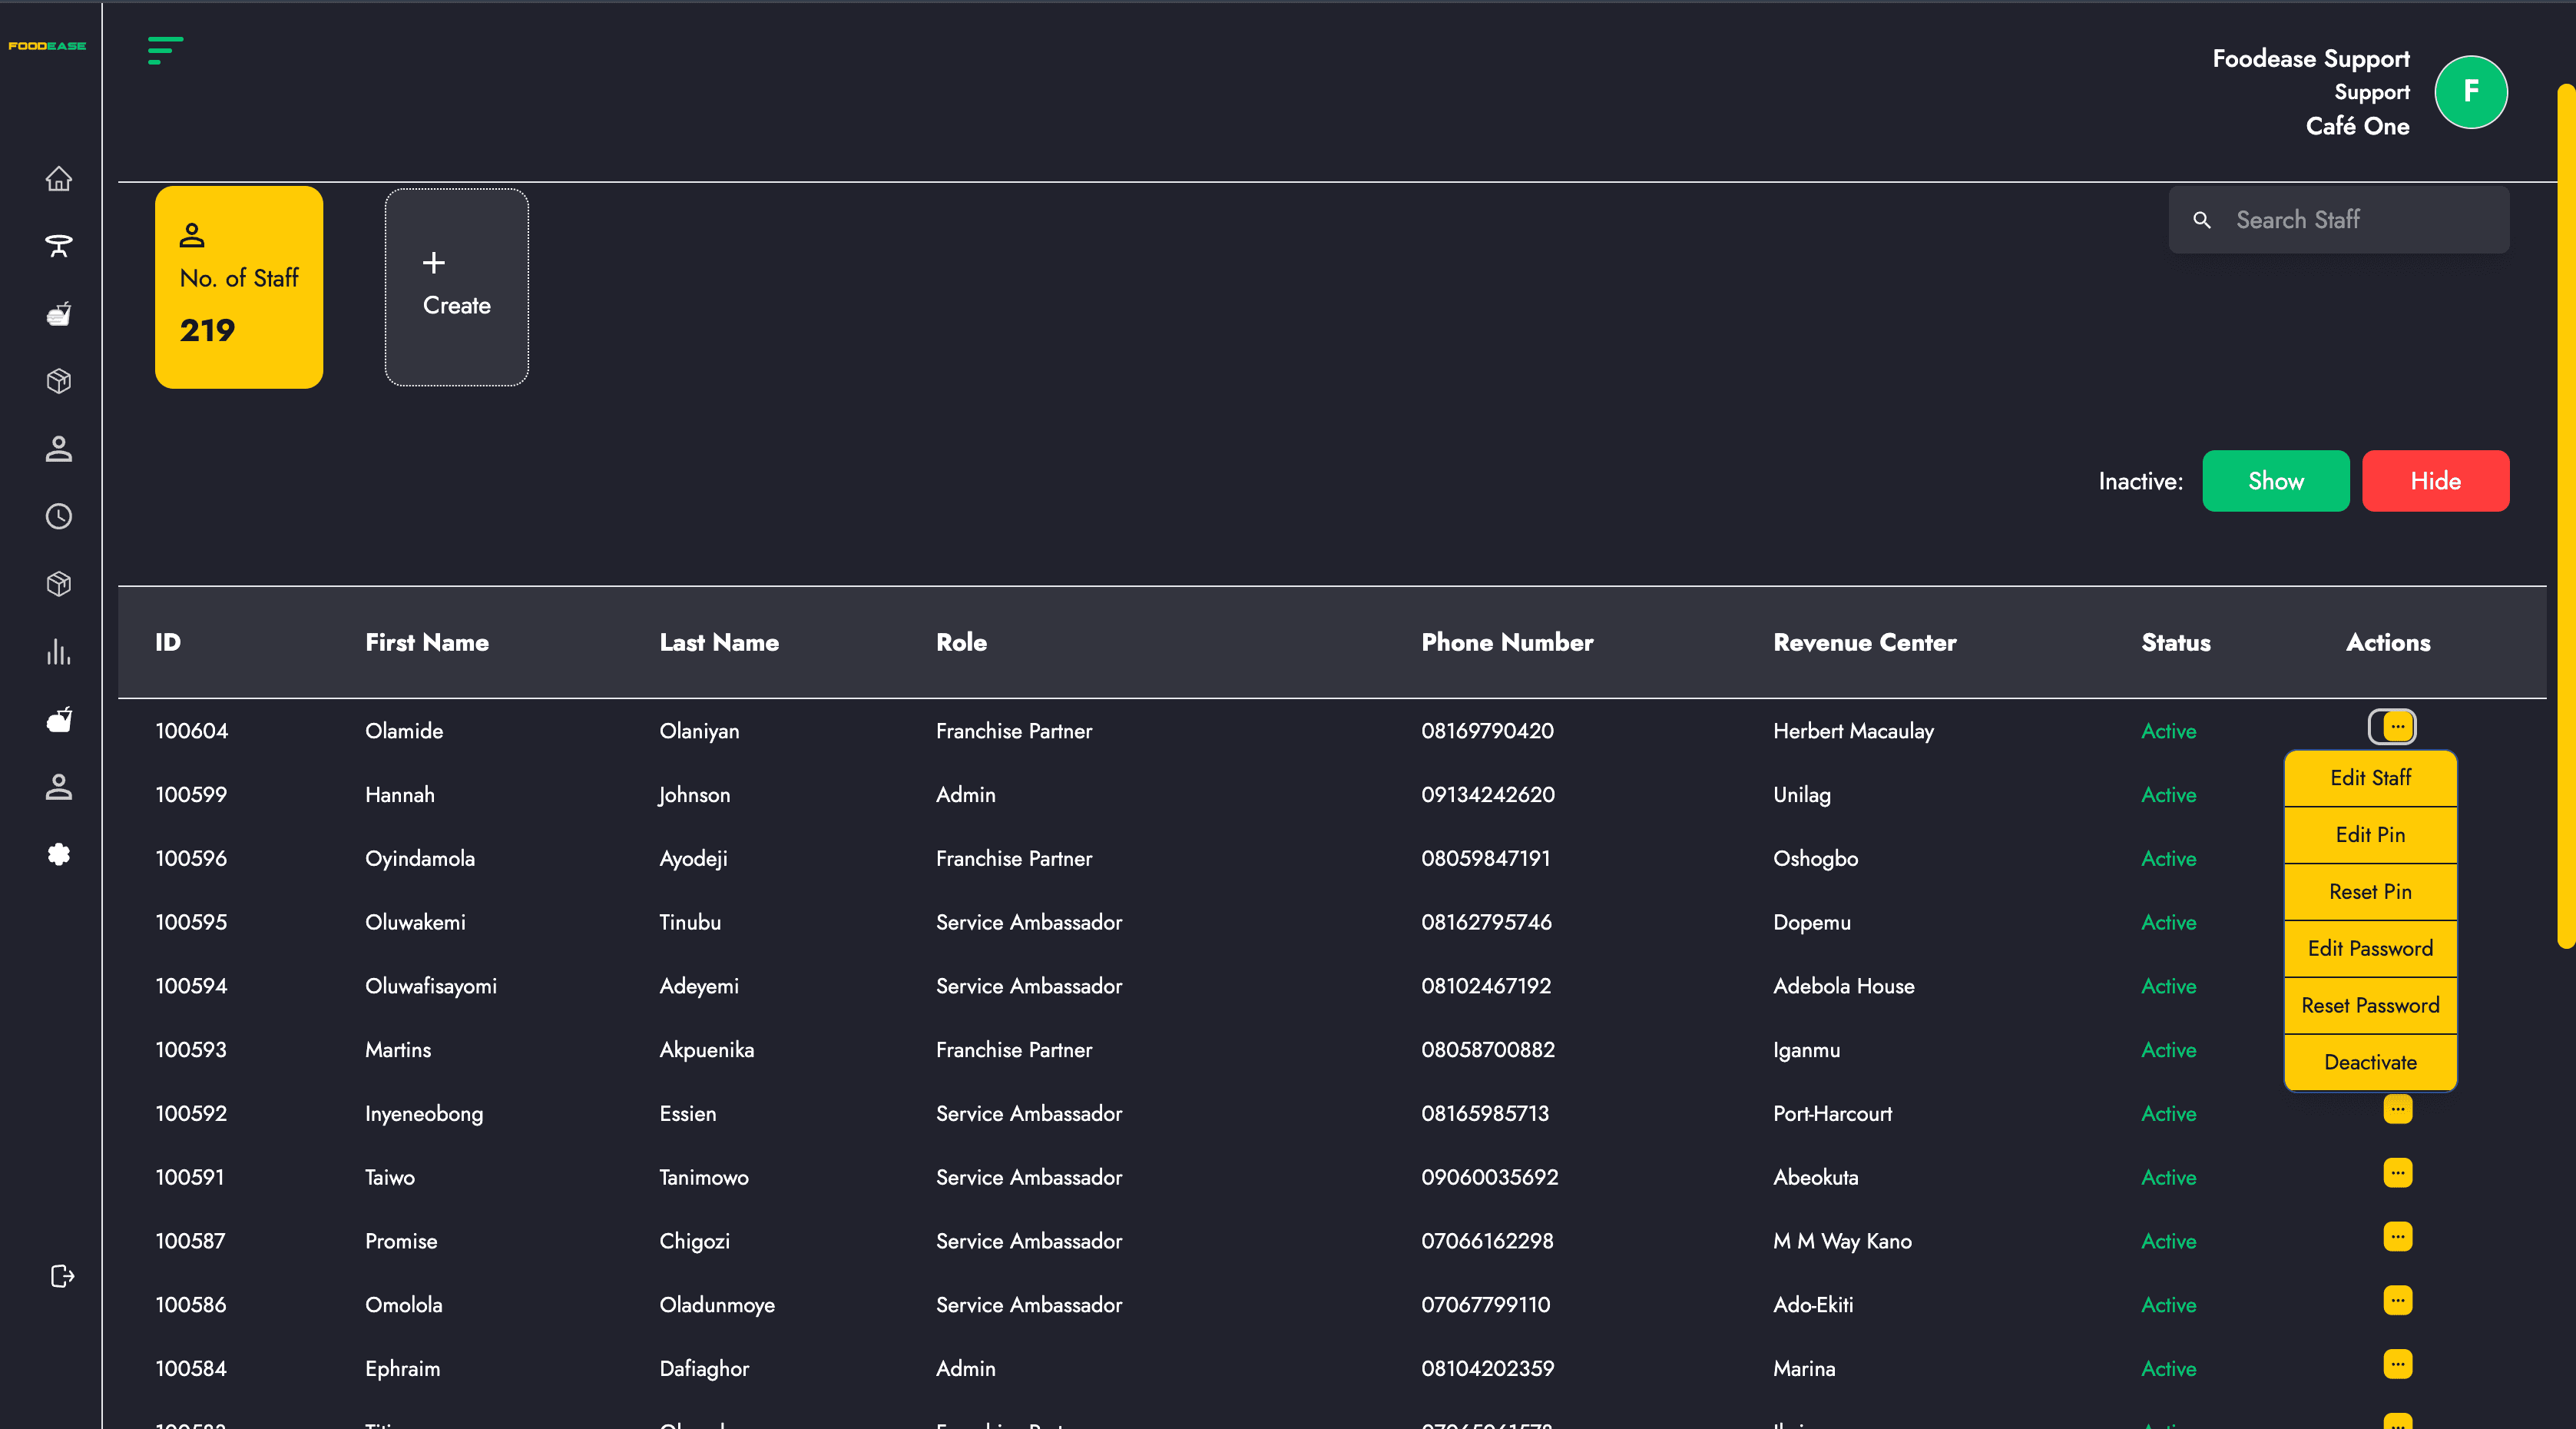This screenshot has width=2576, height=1429.
Task: Toggle the hamburger menu icon
Action: [x=165, y=50]
